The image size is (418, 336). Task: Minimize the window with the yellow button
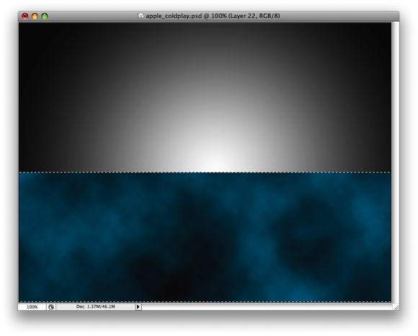[35, 17]
